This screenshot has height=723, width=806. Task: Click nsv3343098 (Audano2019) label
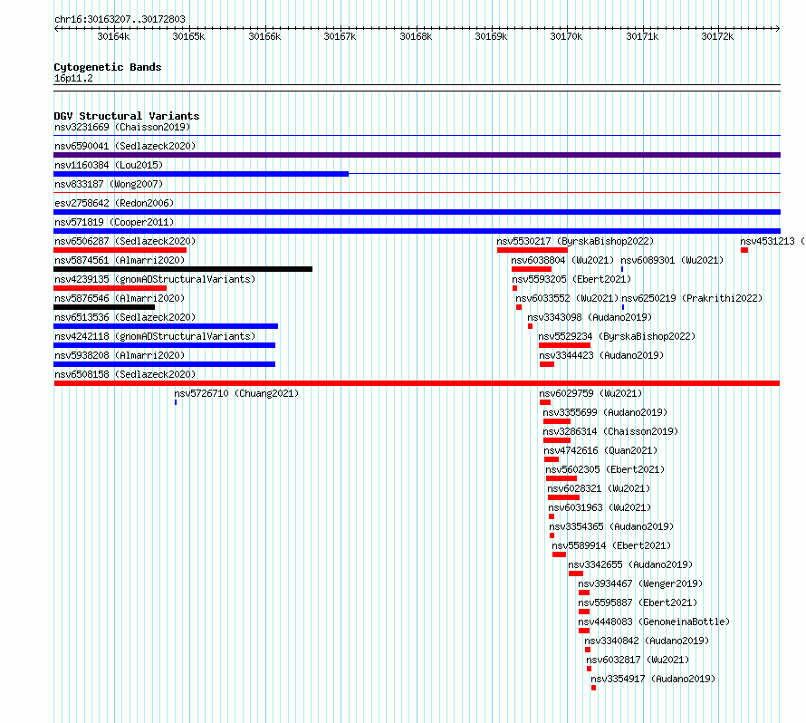tap(590, 317)
